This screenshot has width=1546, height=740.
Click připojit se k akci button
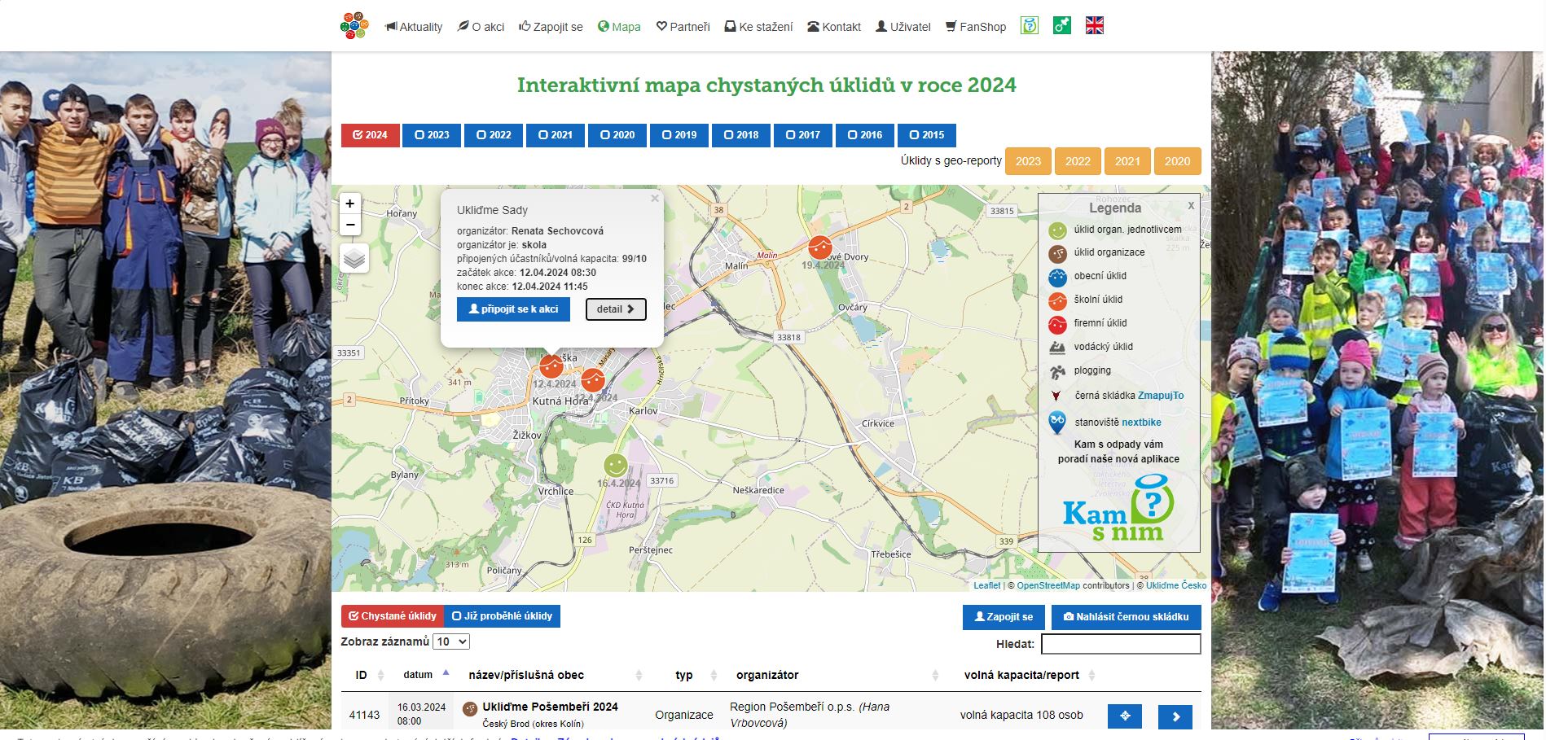(x=513, y=309)
